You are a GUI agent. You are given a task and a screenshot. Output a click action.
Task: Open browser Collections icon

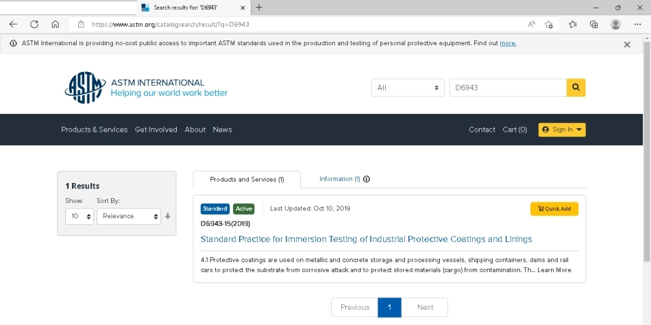[594, 24]
